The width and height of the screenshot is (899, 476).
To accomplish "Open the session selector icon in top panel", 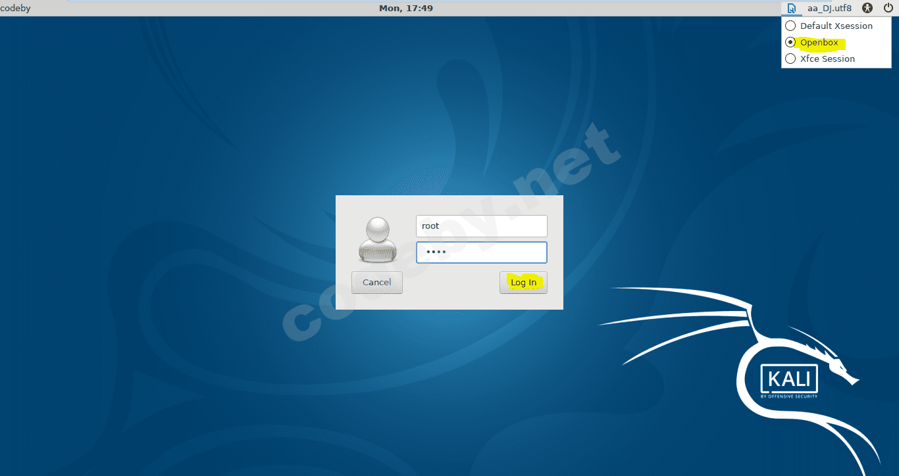I will [x=792, y=9].
